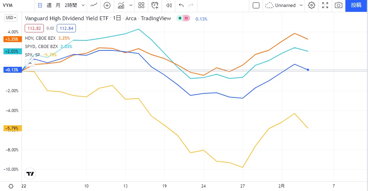Click the blue 投稿 publish button

(x=356, y=6)
